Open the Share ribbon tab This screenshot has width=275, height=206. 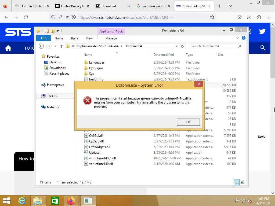(74, 38)
